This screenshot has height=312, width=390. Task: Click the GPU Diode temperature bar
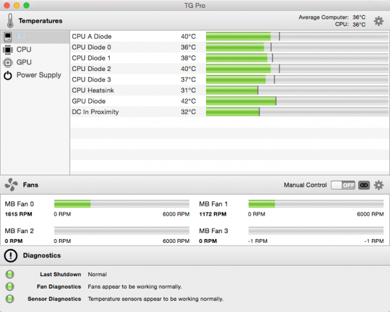[x=297, y=101]
